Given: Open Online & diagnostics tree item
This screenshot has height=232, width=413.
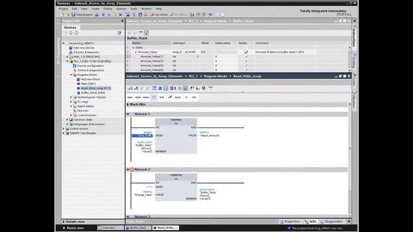Looking at the screenshot, I should [x=90, y=70].
